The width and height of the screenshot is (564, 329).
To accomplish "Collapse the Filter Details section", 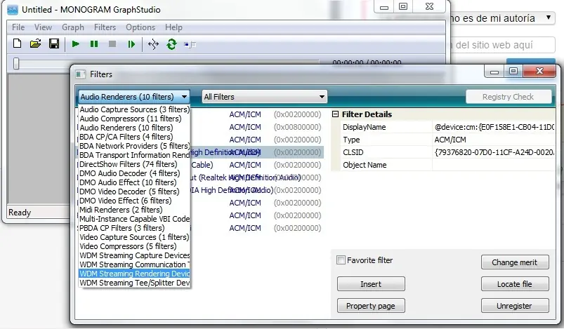I will pos(335,114).
